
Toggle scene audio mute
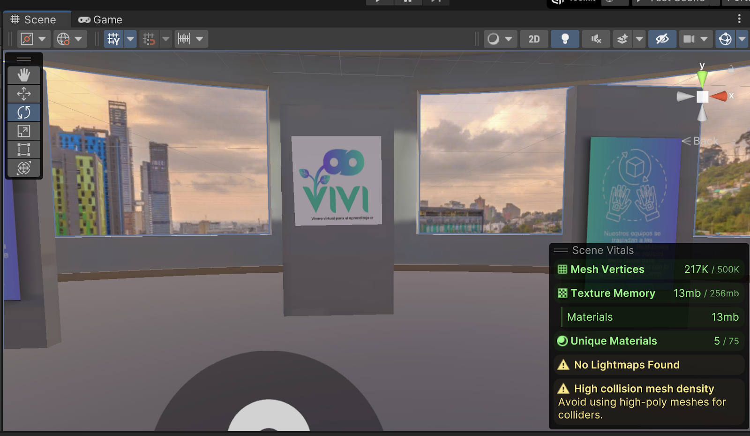[x=596, y=39]
